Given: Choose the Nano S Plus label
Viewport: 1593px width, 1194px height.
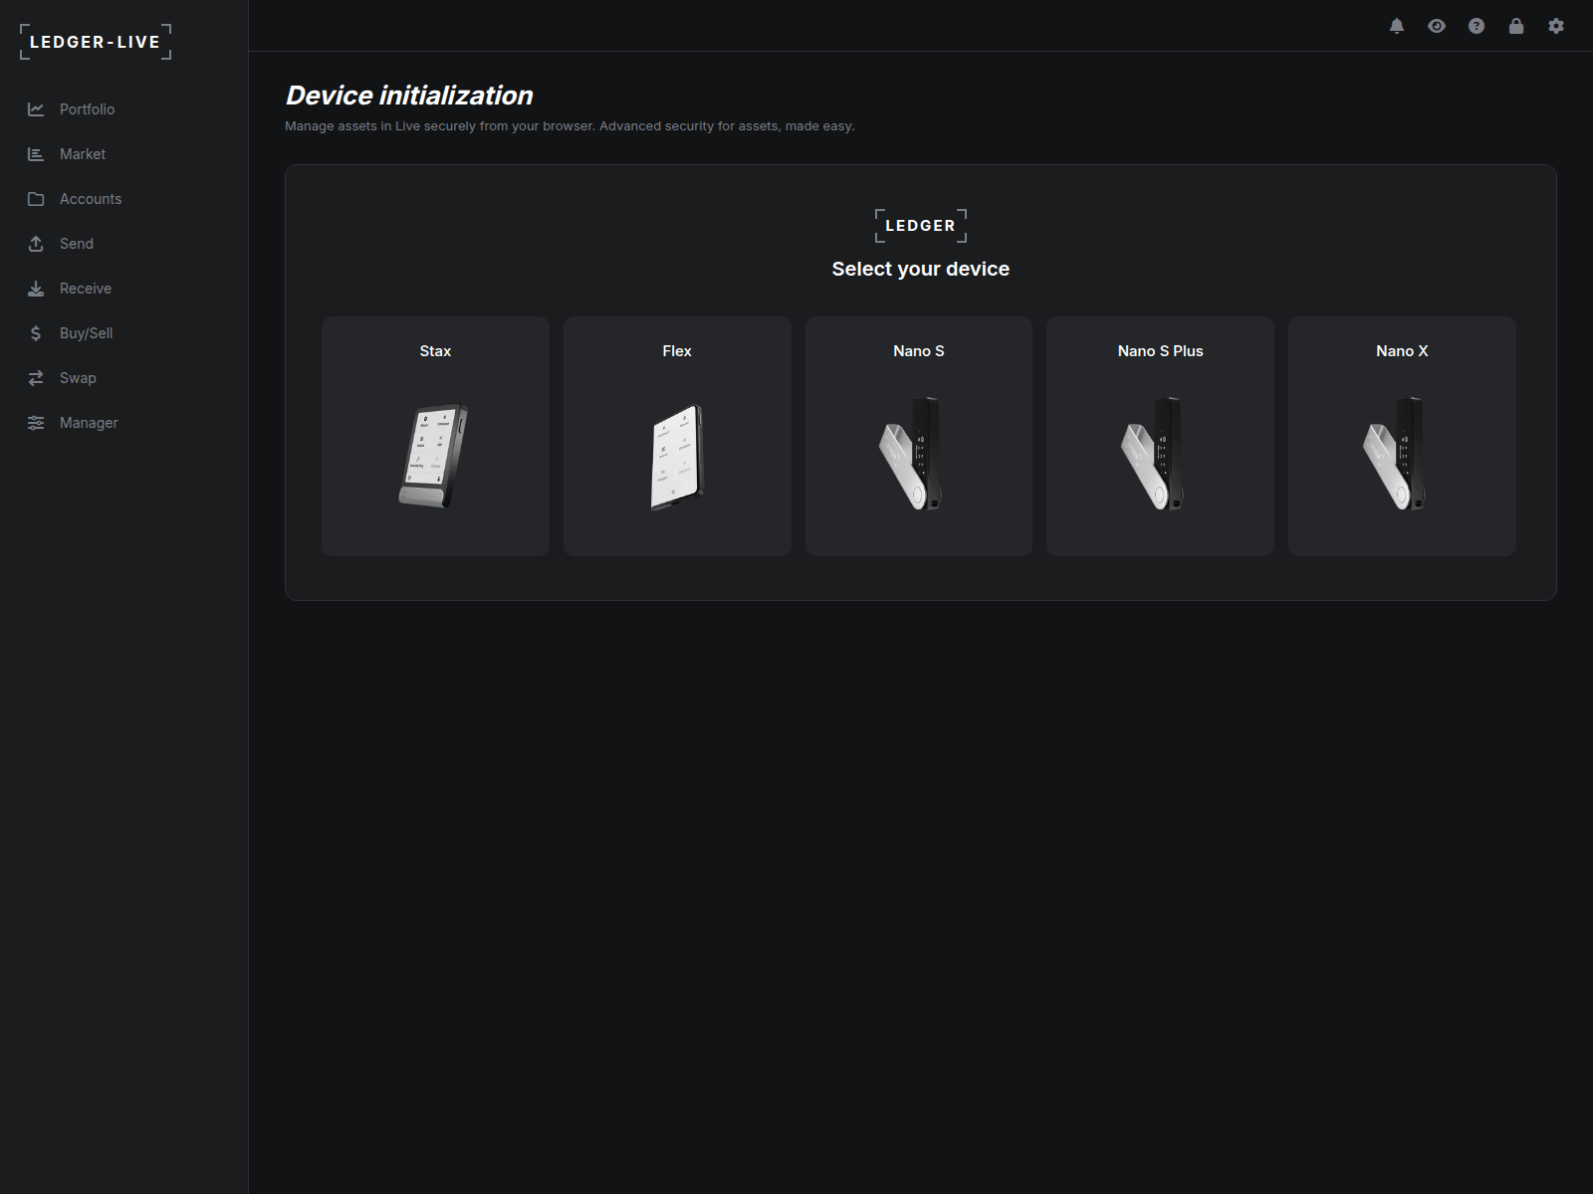Looking at the screenshot, I should point(1161,351).
